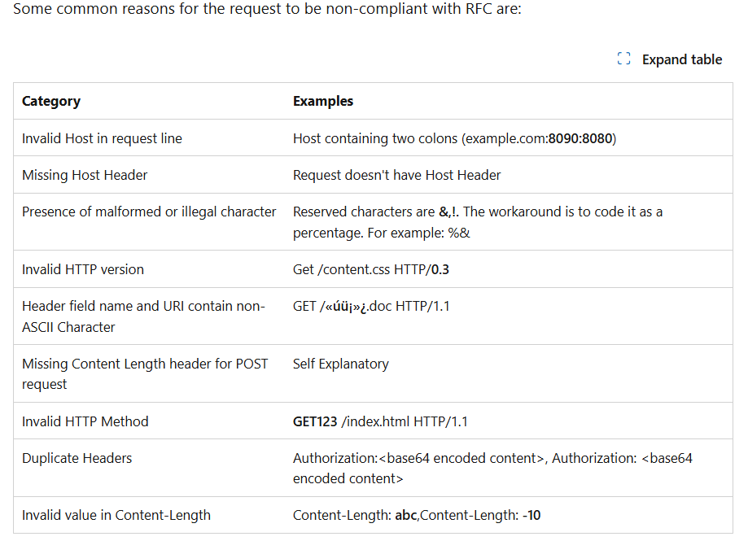Click the Category column header
This screenshot has width=748, height=554.
pos(51,101)
